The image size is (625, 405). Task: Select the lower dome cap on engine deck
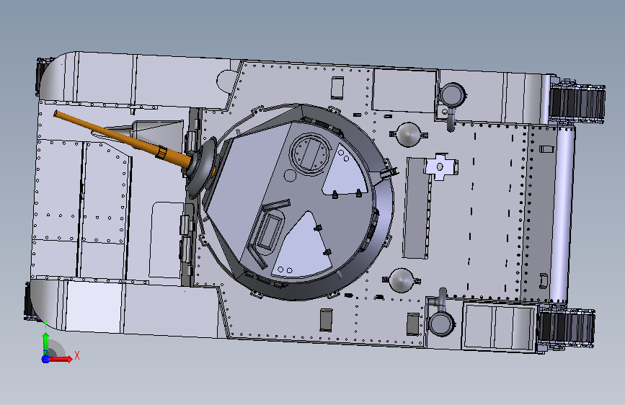click(x=402, y=280)
